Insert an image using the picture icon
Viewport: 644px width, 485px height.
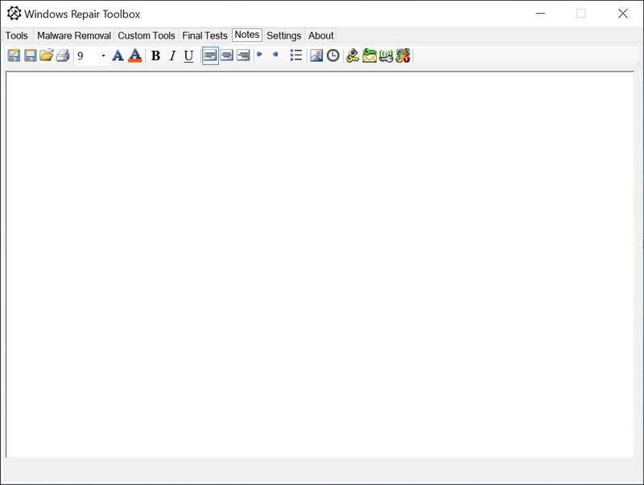[x=316, y=55]
